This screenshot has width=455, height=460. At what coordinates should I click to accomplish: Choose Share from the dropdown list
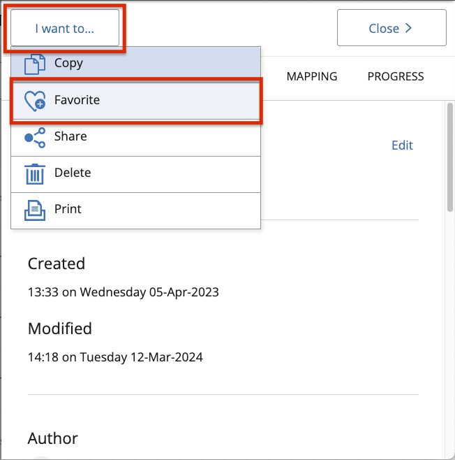tap(135, 138)
